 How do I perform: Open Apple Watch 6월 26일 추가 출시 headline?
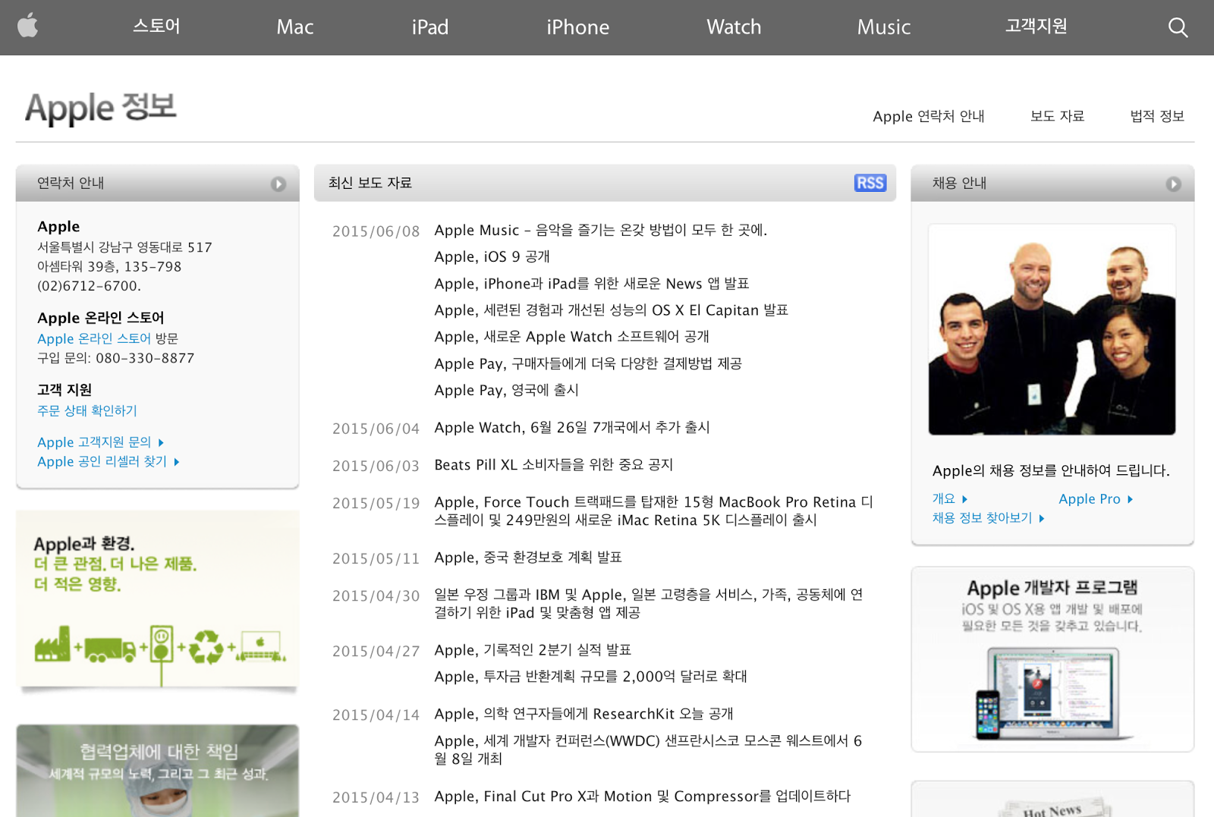tap(572, 427)
